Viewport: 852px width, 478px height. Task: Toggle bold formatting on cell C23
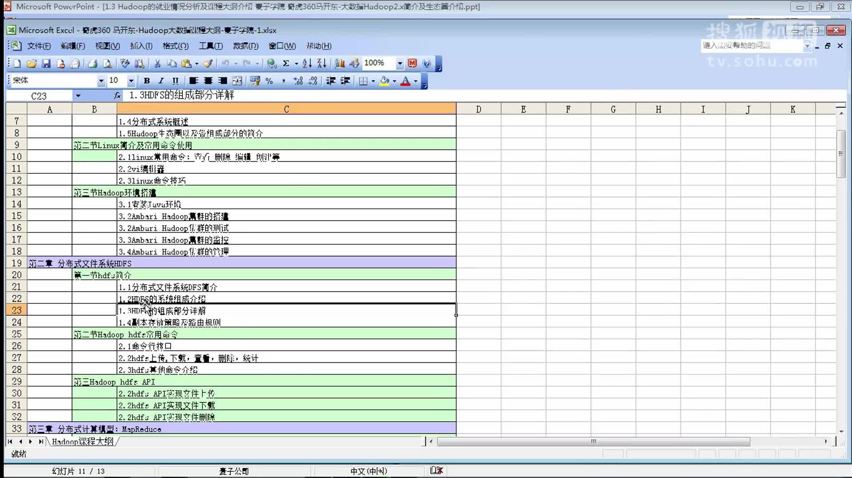(x=146, y=81)
